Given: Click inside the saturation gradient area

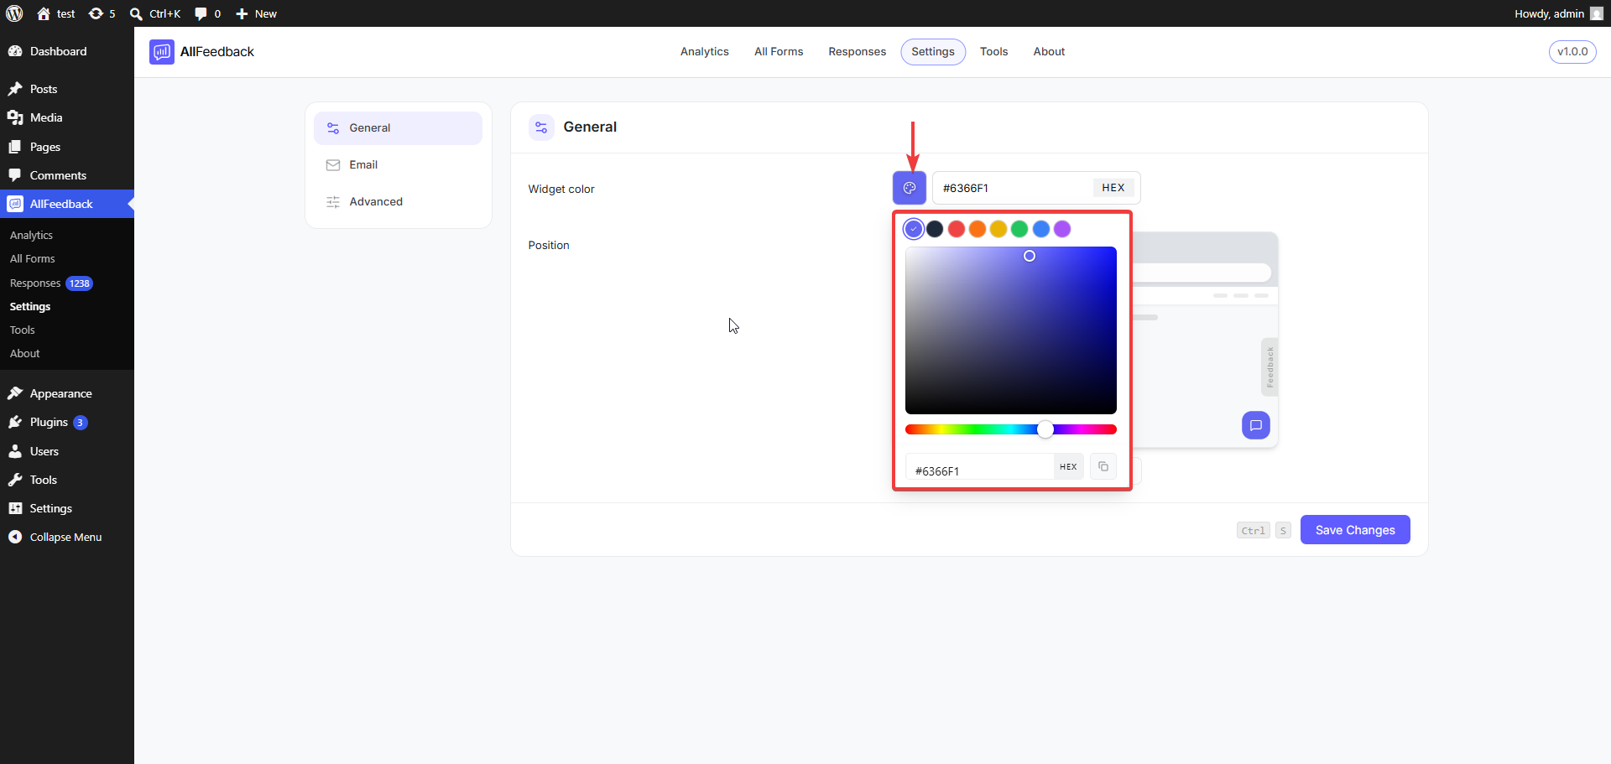Looking at the screenshot, I should [x=1011, y=330].
